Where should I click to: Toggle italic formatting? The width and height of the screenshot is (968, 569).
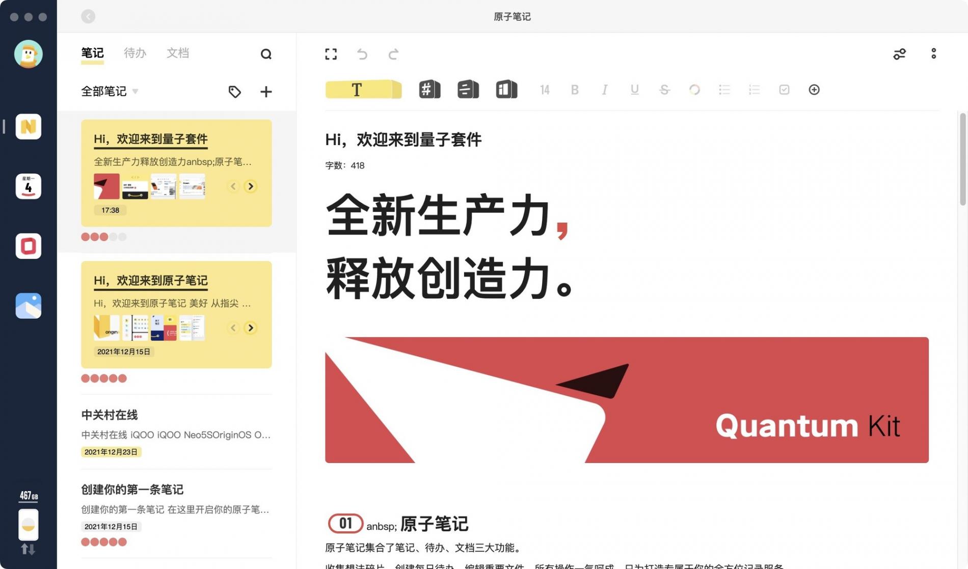click(604, 90)
